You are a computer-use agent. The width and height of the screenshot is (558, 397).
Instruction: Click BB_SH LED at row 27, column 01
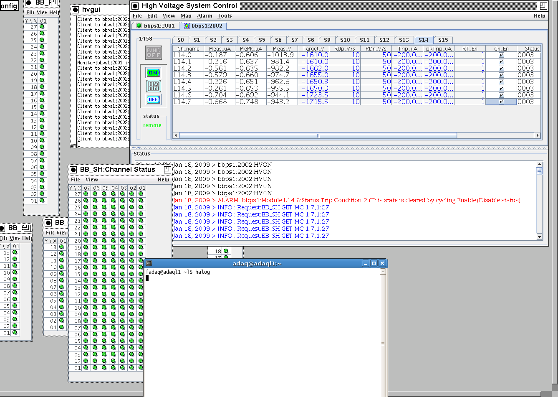[141, 194]
